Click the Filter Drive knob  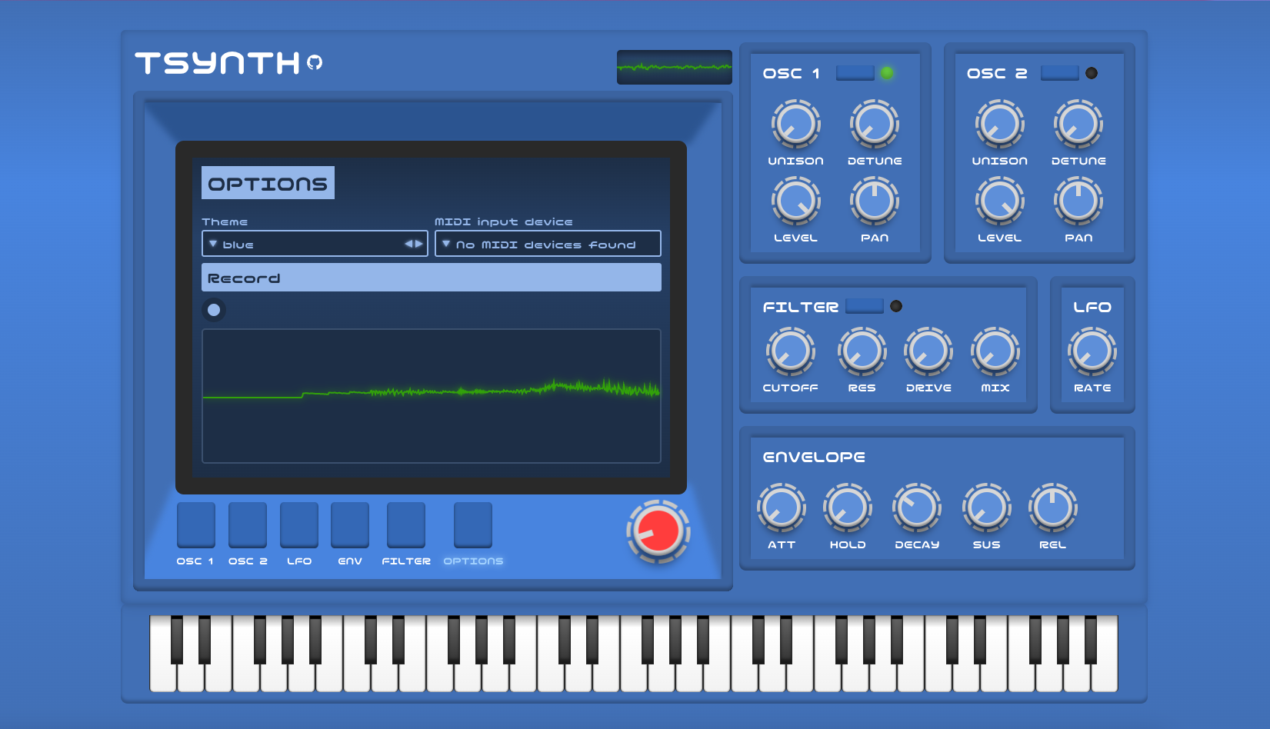pyautogui.click(x=928, y=352)
